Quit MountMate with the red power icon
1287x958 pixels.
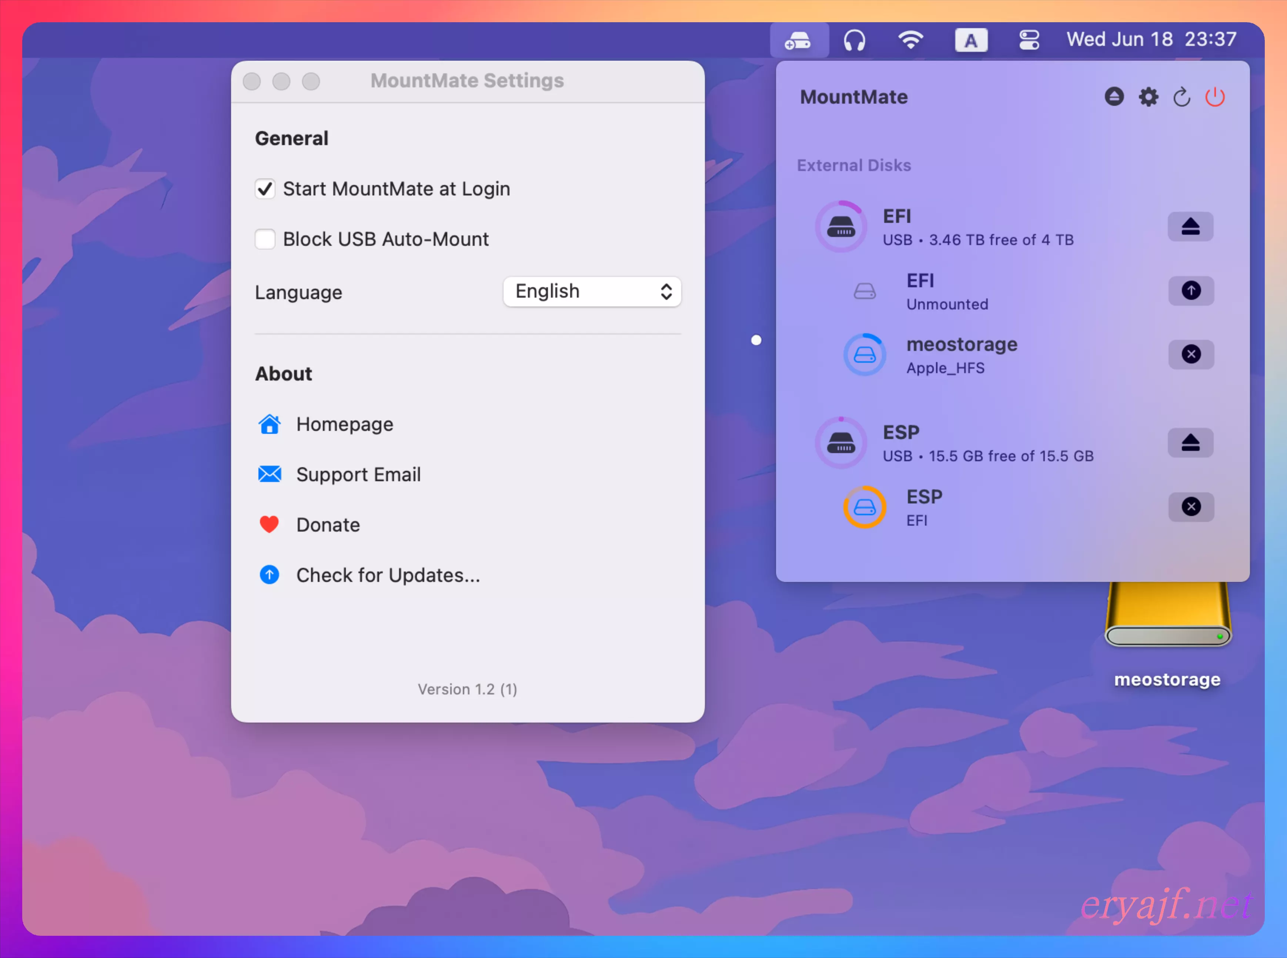(1215, 97)
